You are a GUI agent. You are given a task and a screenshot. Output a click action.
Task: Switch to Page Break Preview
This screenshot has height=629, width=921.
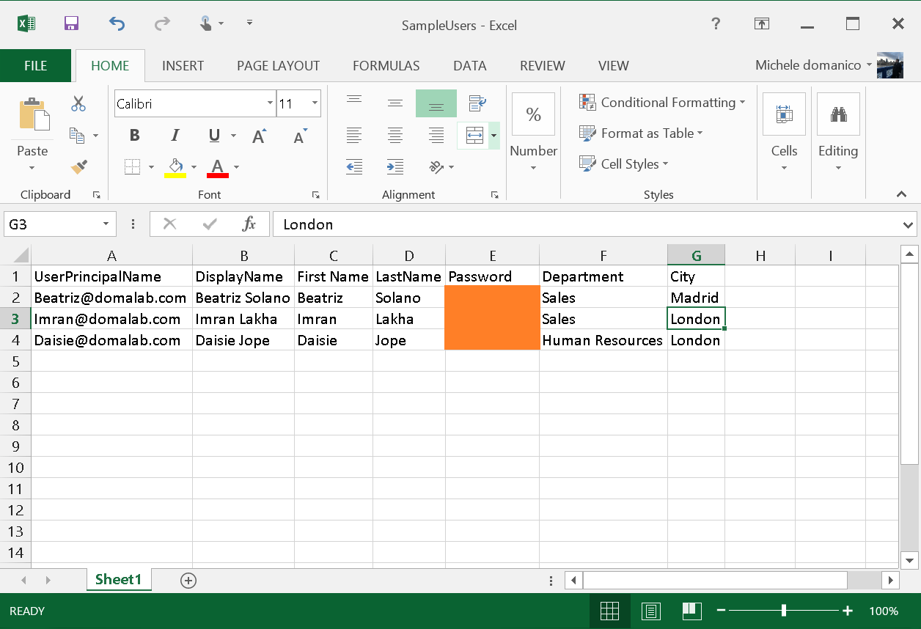[690, 611]
